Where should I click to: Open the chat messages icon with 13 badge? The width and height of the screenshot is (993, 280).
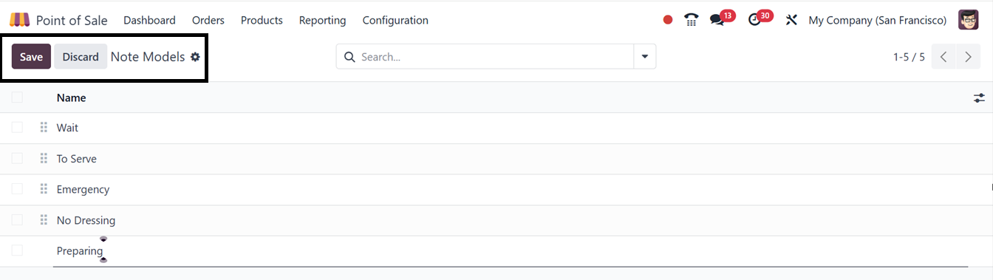(x=717, y=20)
